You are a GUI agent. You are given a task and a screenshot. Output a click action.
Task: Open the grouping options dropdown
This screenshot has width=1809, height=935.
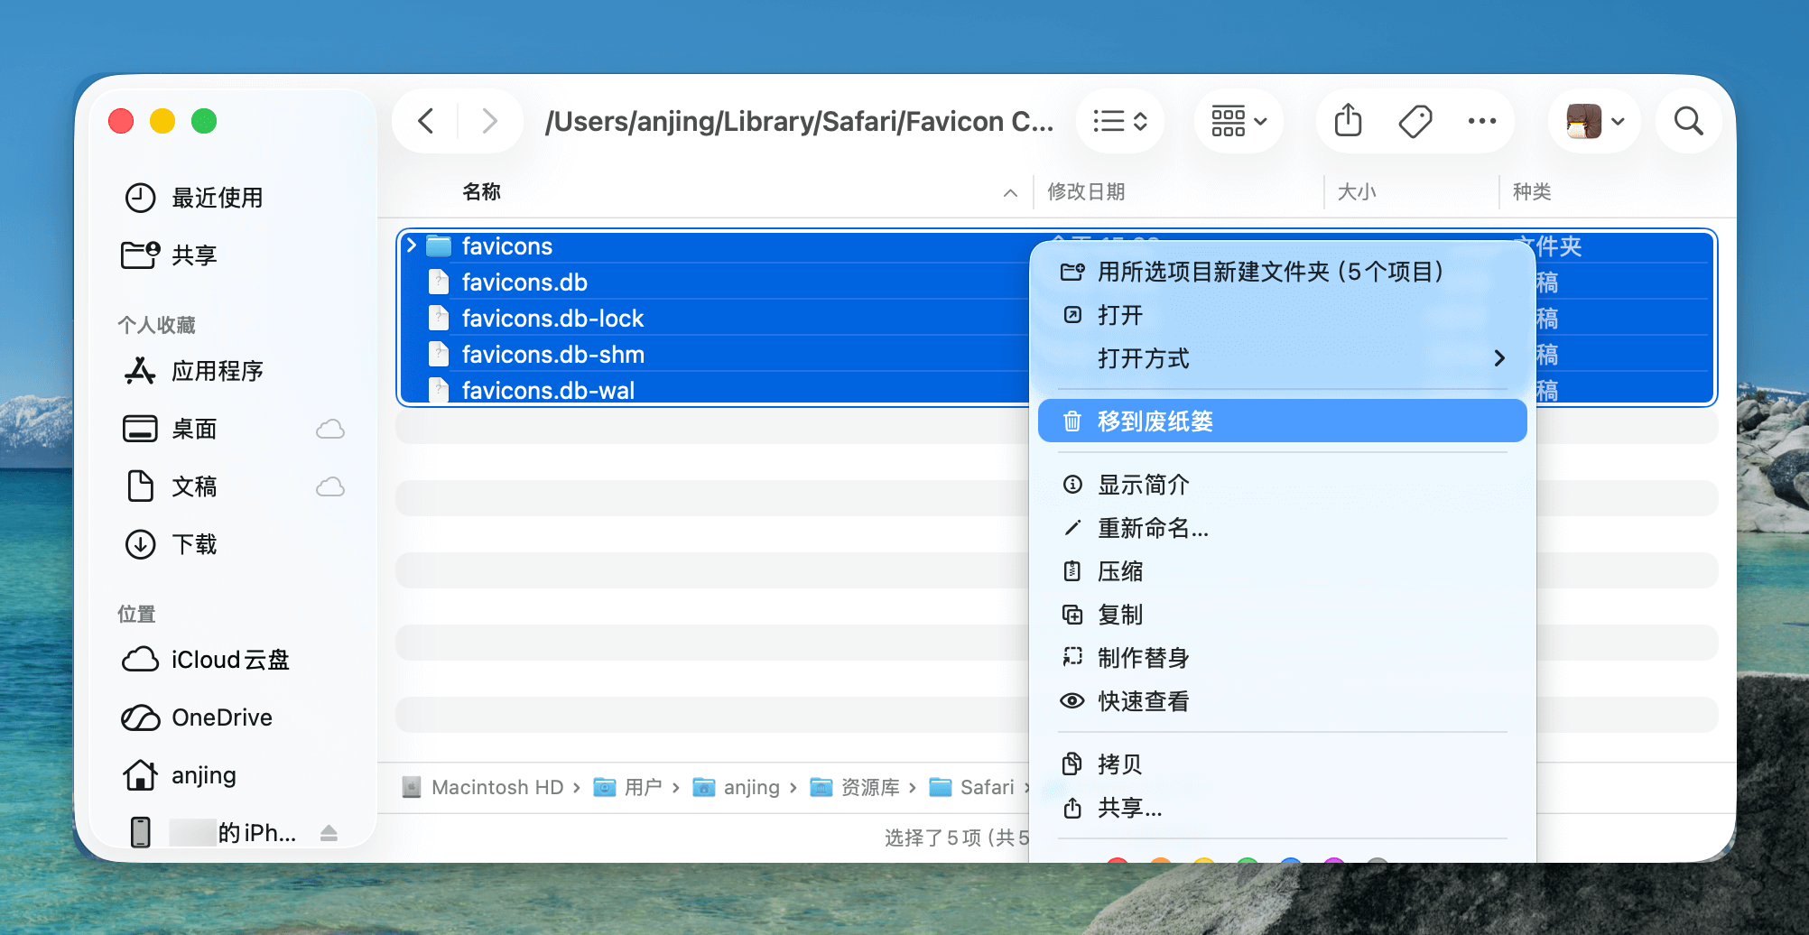(1239, 121)
